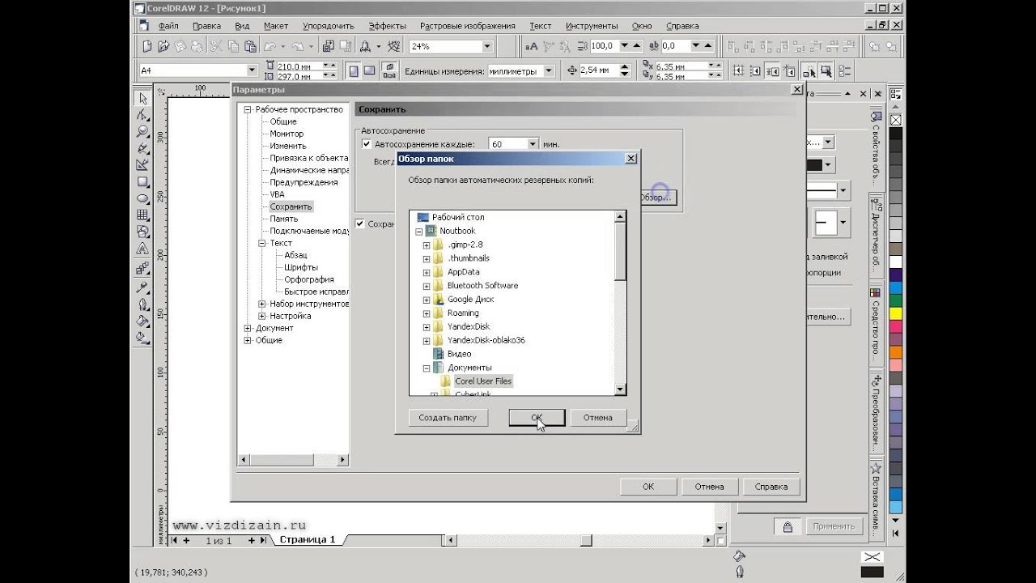Open the Файл menu
Screen dimensions: 1036x583
pyautogui.click(x=168, y=26)
